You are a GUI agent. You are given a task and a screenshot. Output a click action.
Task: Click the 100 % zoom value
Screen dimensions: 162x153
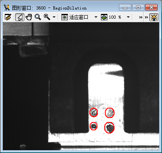coord(115,17)
